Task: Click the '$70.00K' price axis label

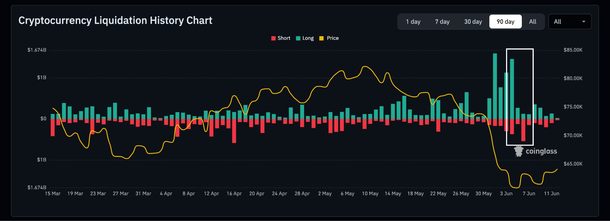Action: coord(573,135)
